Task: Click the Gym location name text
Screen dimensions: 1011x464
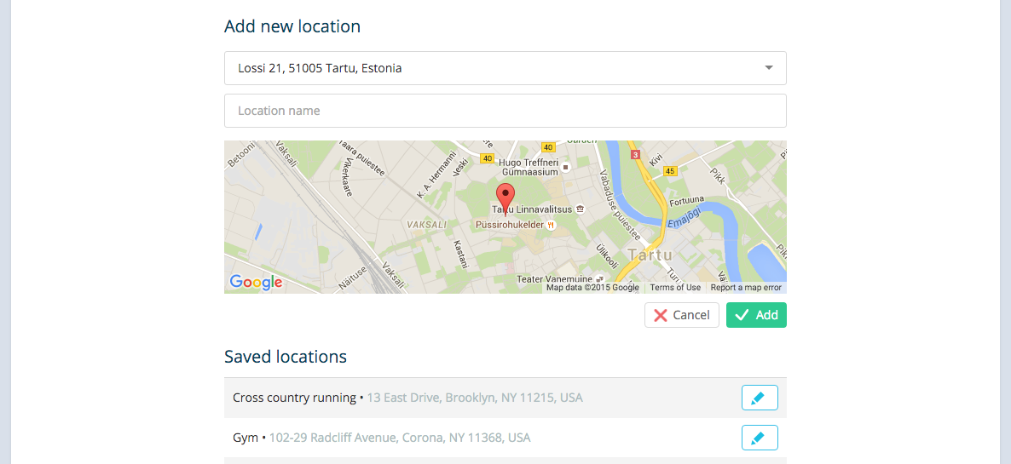Action: [x=246, y=438]
